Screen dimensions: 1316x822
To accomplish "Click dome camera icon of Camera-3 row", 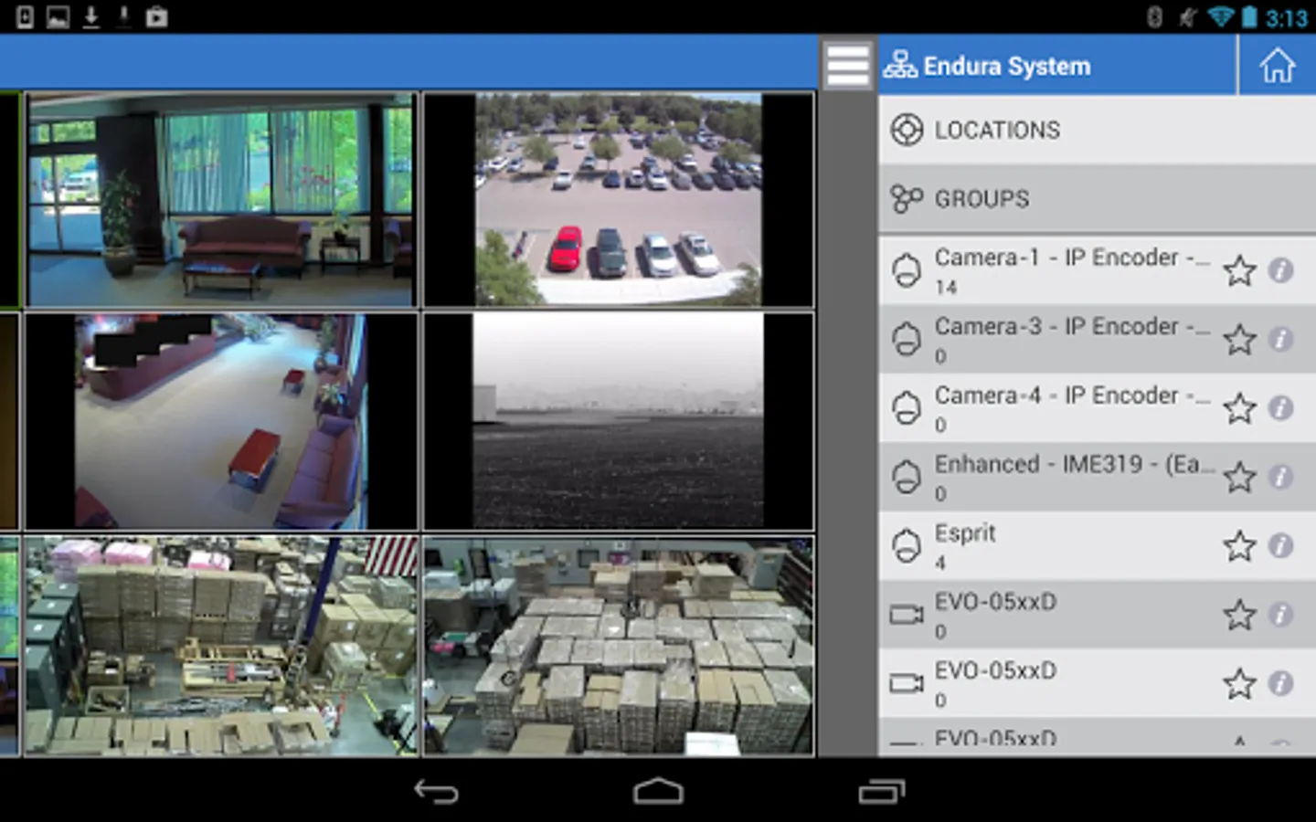I will [906, 339].
